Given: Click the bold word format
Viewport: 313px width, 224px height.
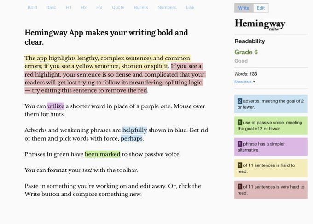Looking at the screenshot, I should point(57,170).
